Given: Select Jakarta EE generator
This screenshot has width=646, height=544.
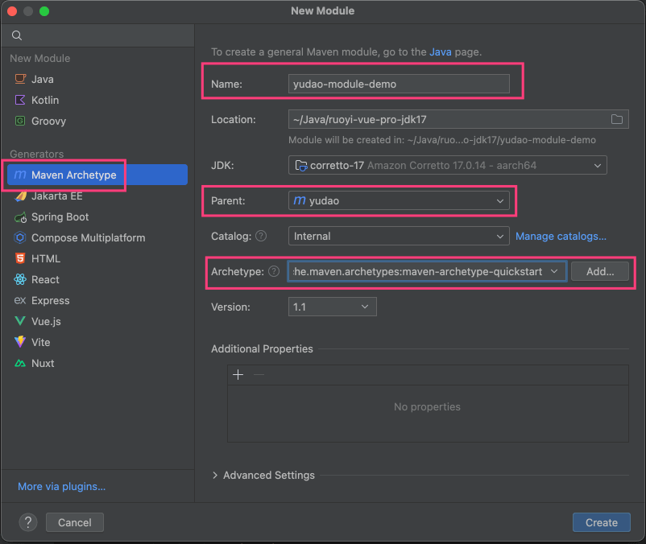Looking at the screenshot, I should [x=56, y=196].
